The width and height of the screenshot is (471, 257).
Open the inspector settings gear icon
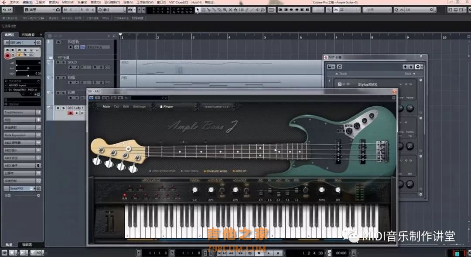click(x=38, y=196)
